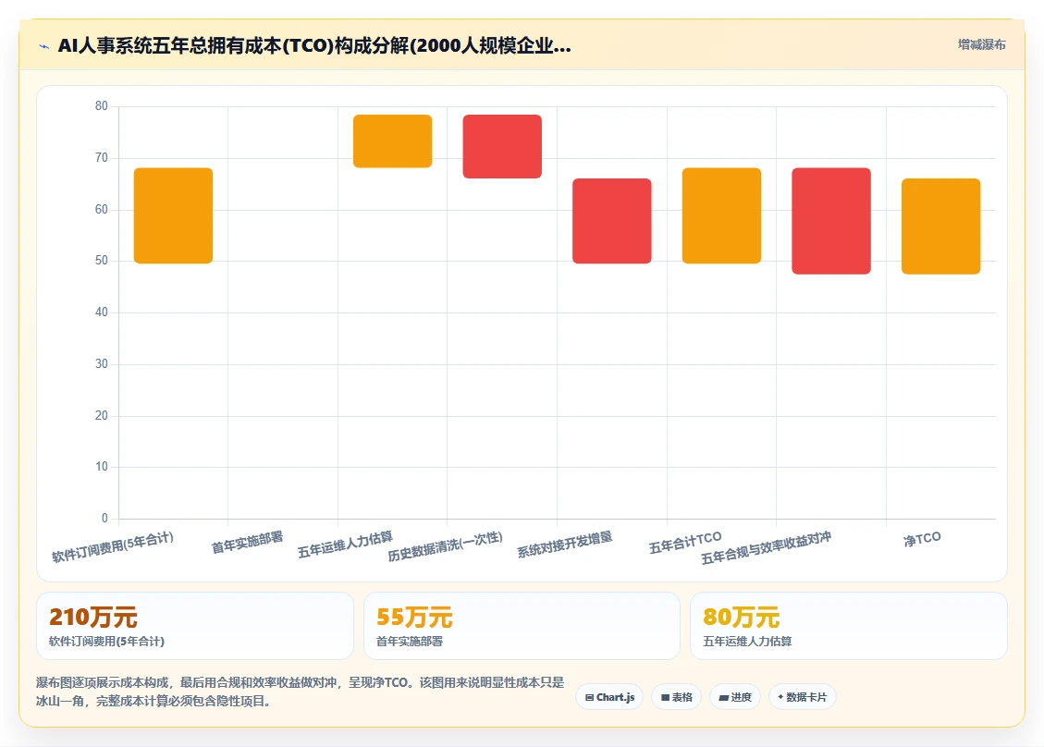1044x747 pixels.
Task: Click the orange 软件订阅费用 bar
Action: coord(173,215)
